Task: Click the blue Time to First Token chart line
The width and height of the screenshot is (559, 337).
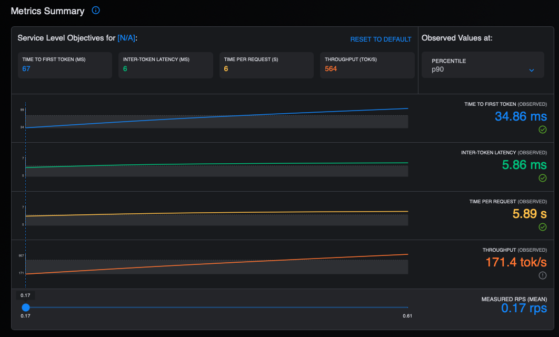Action: [x=217, y=118]
